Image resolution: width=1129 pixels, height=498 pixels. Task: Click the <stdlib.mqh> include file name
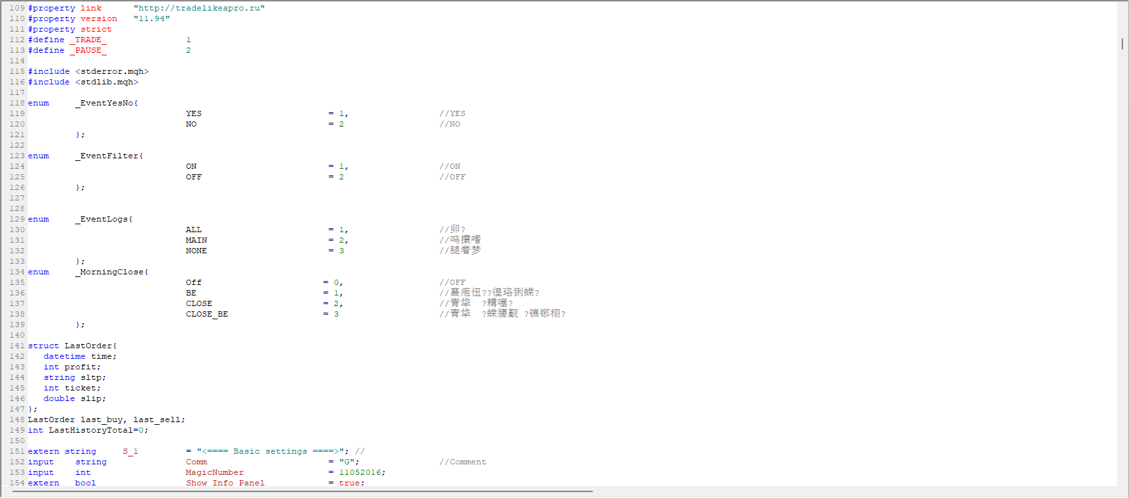pos(107,82)
